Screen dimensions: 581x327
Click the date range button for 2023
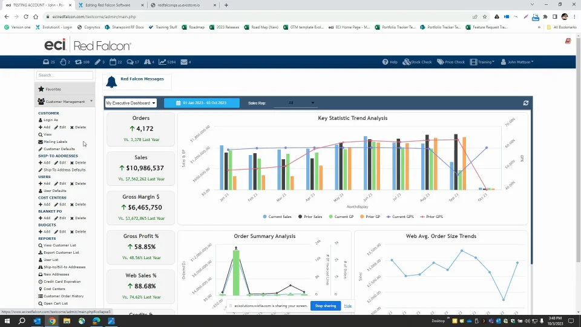(202, 103)
